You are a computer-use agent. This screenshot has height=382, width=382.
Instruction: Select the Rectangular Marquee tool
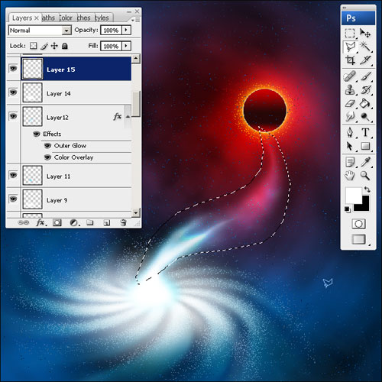[x=350, y=33]
